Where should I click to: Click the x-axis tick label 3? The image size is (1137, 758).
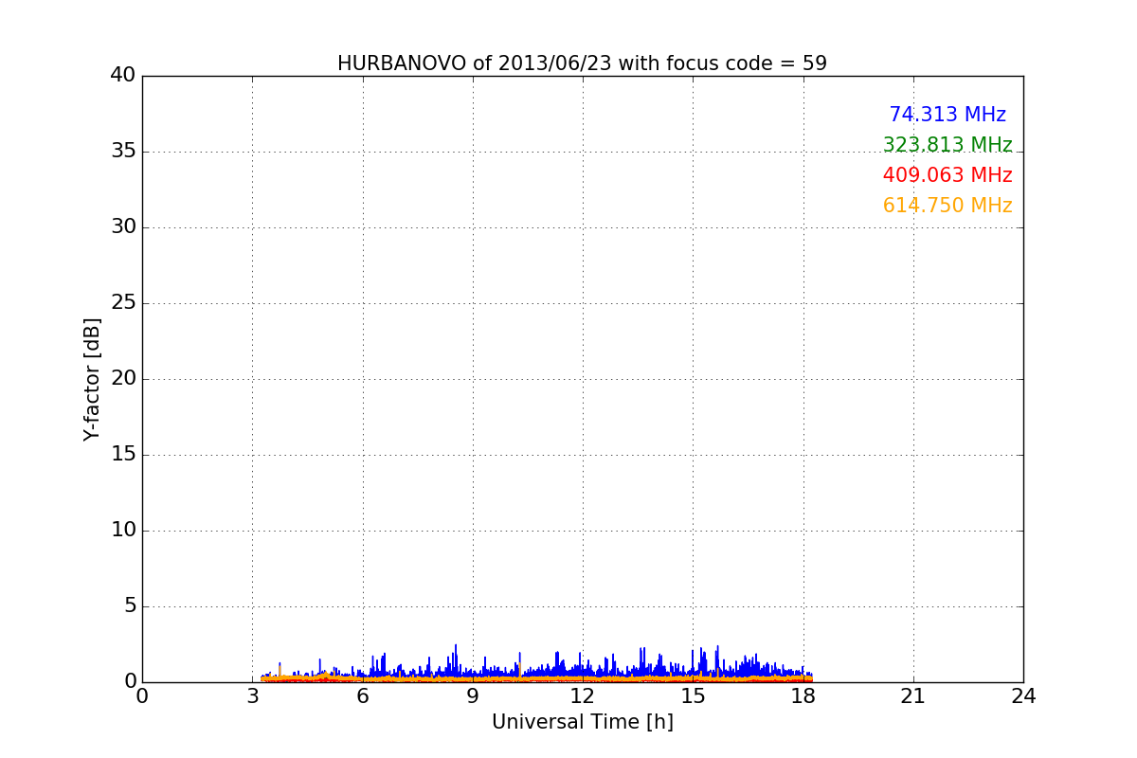click(252, 696)
